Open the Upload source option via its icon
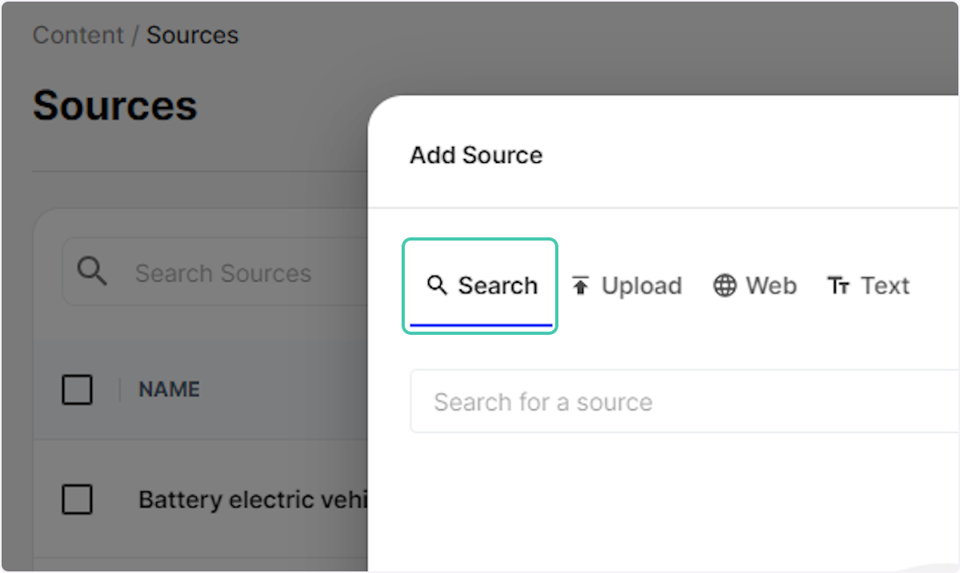Image resolution: width=960 pixels, height=573 pixels. pyautogui.click(x=581, y=285)
